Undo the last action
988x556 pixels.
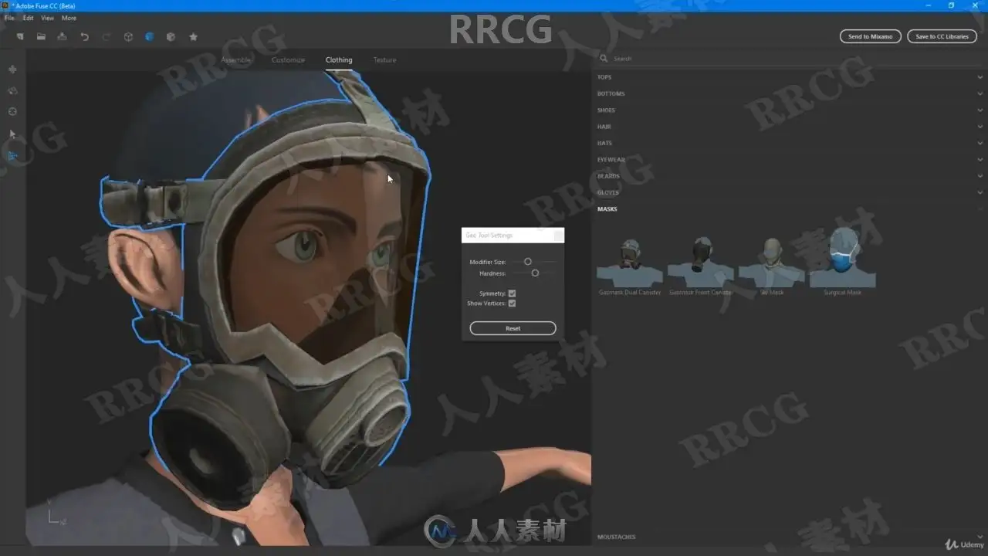point(84,36)
